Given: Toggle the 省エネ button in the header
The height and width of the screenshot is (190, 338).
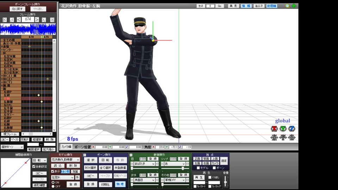Looking at the screenshot, I should (x=259, y=6).
